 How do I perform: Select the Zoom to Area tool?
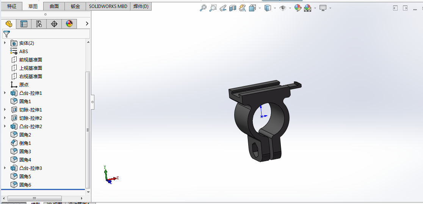[213, 8]
